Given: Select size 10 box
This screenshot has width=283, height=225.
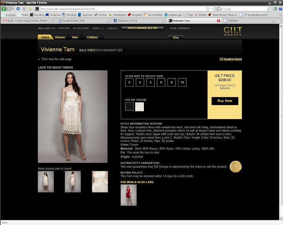Looking at the screenshot, I should 182,82.
